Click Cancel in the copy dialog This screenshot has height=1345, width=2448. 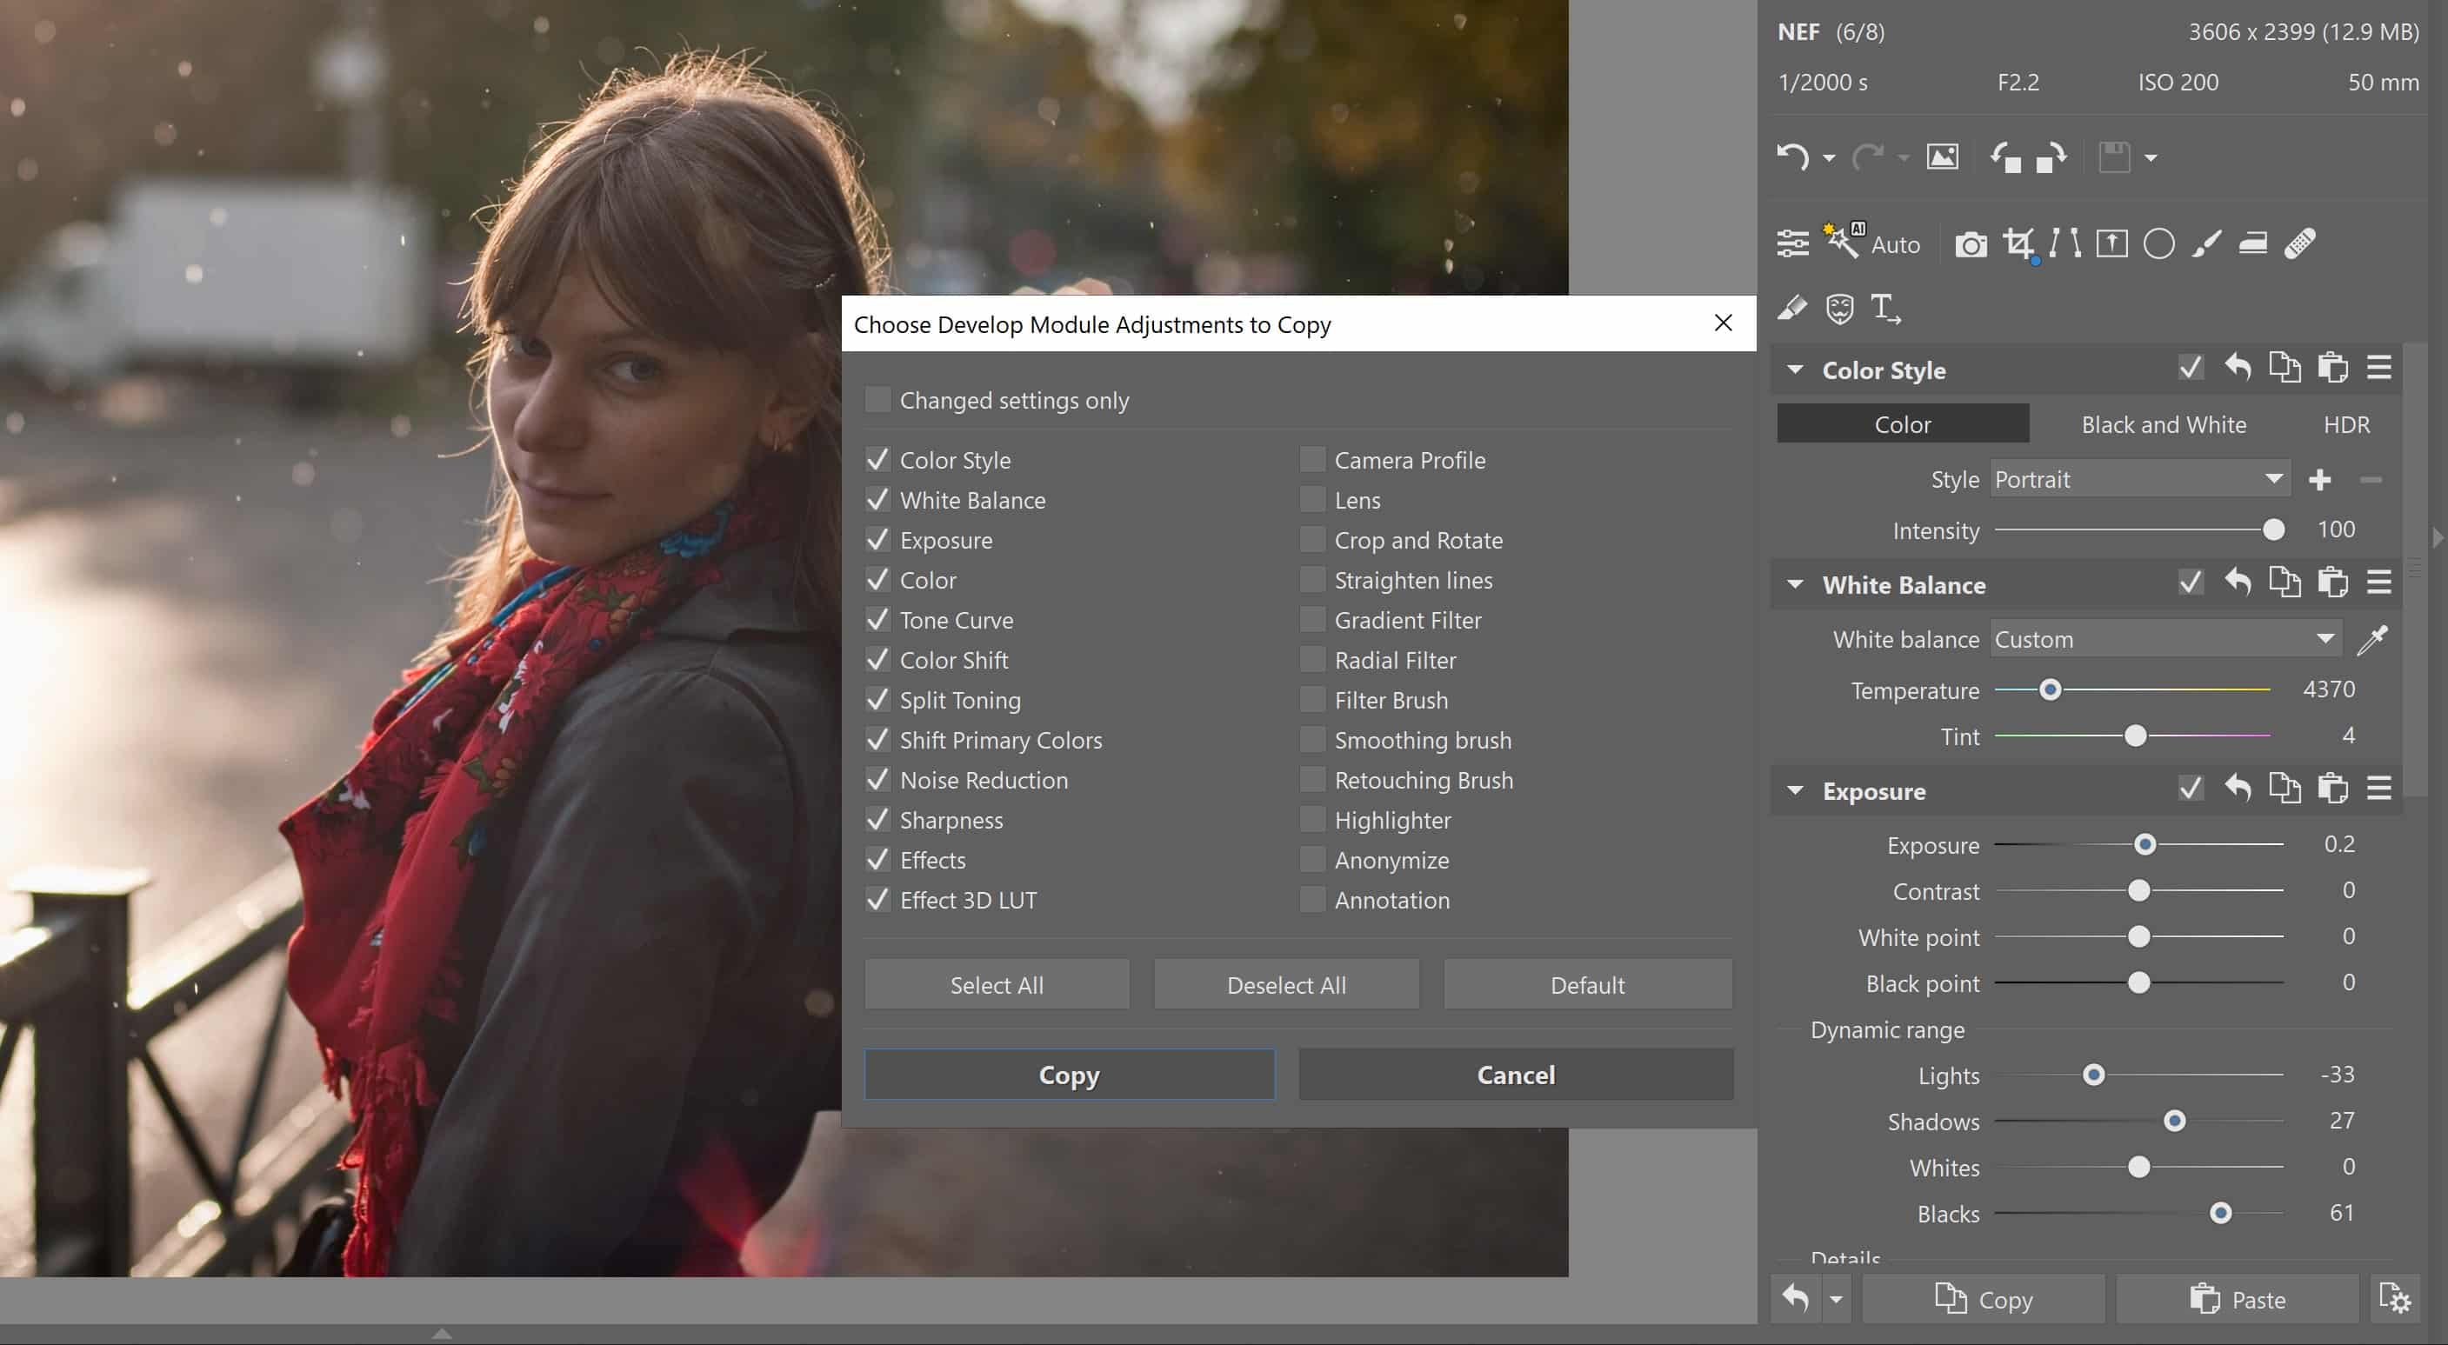(1515, 1075)
